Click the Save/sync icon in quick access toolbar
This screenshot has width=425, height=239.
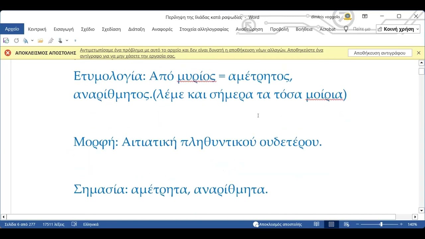tap(6, 40)
